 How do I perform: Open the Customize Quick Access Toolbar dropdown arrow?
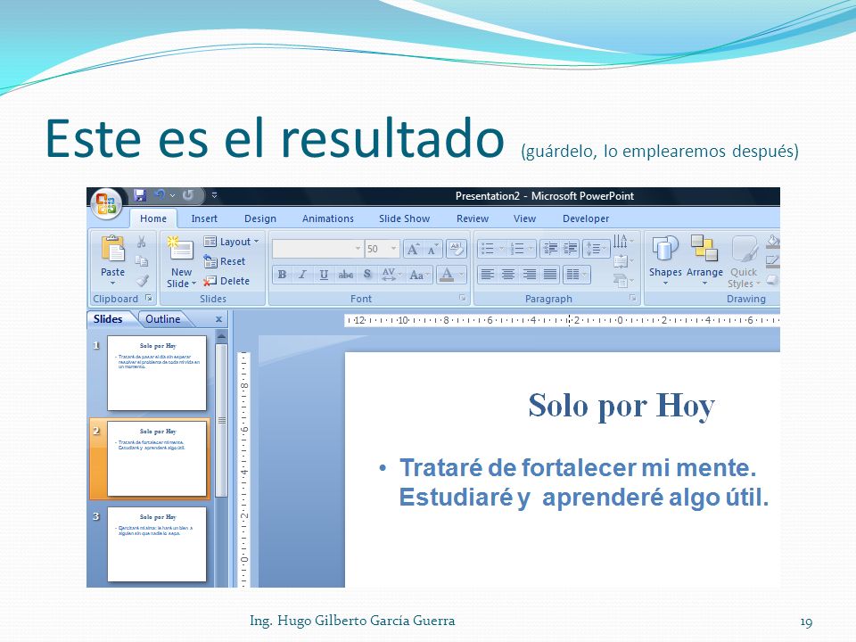(x=215, y=195)
